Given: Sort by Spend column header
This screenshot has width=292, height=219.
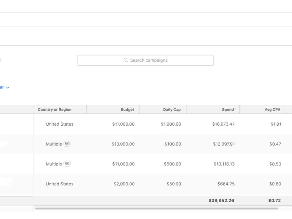Looking at the screenshot, I should click(228, 109).
